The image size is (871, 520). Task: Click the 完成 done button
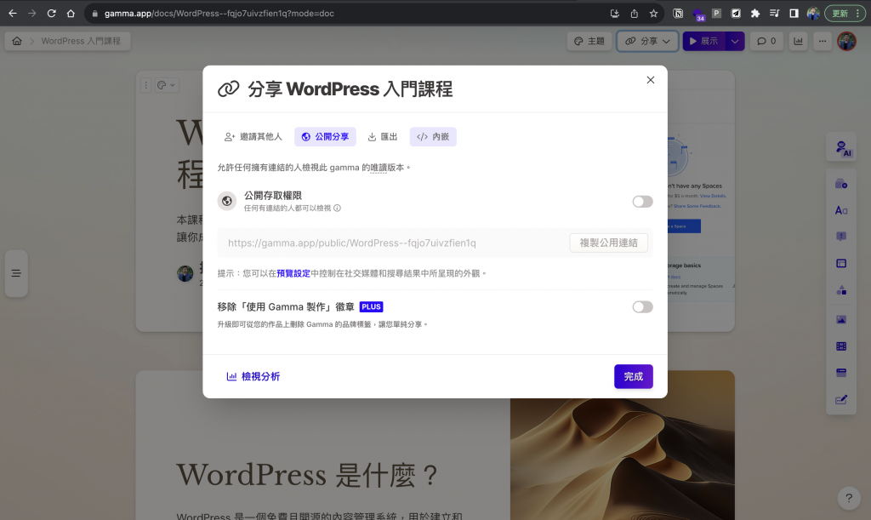point(633,377)
